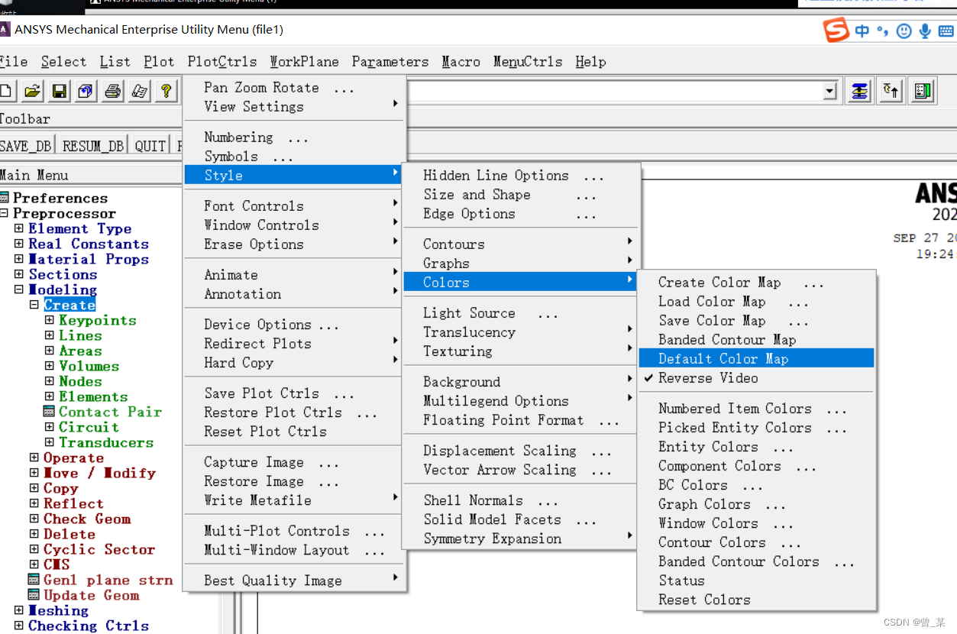Screen dimensions: 957x634
Task: Click the Contact Manager icon with green panel
Action: [x=923, y=92]
